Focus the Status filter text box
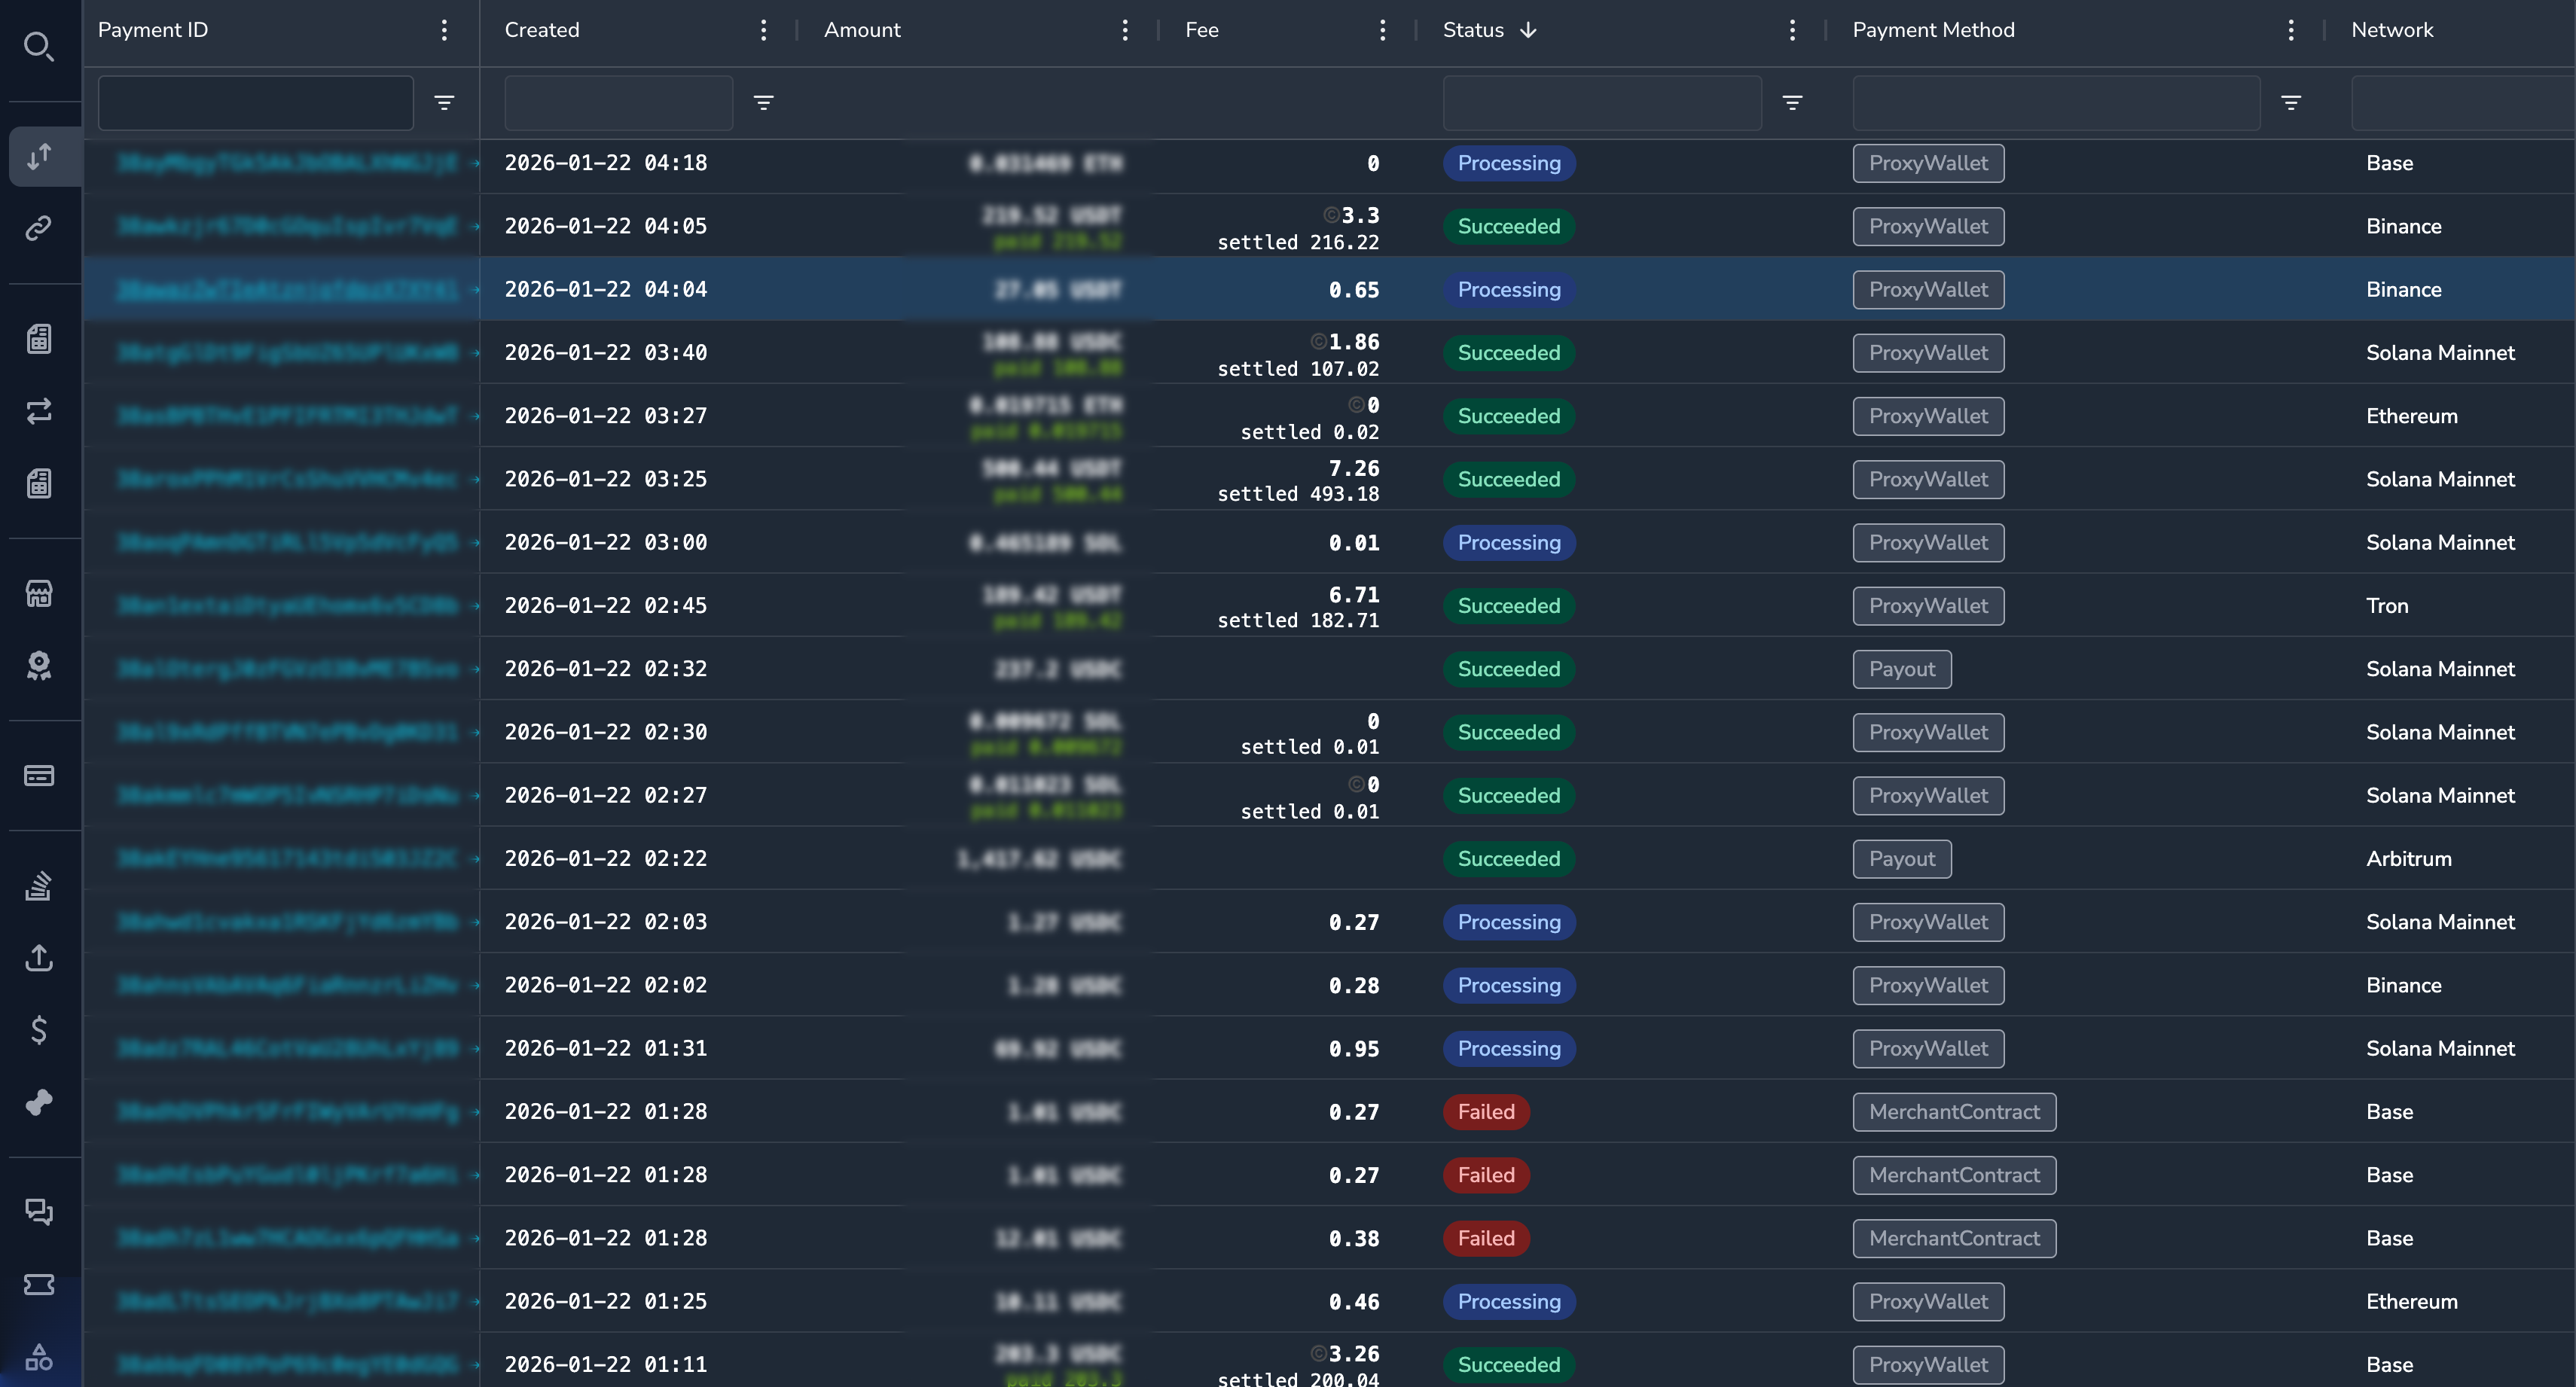The image size is (2576, 1387). 1602,102
